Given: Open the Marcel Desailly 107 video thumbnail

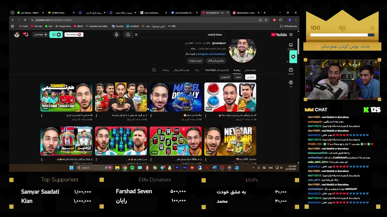Looking at the screenshot, I should point(175,97).
